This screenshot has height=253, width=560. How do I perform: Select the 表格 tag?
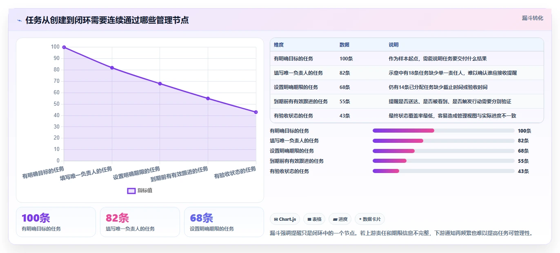coord(314,219)
